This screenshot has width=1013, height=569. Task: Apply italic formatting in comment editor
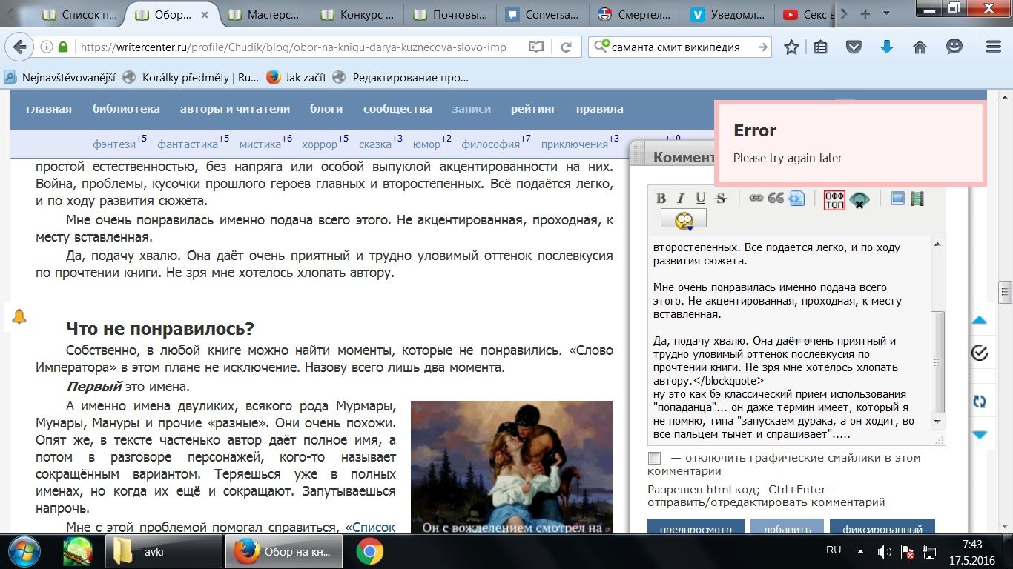tap(681, 199)
